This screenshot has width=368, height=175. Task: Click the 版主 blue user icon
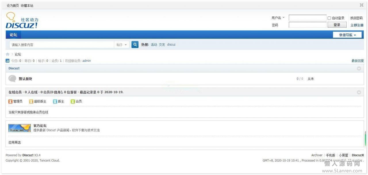pyautogui.click(x=55, y=101)
